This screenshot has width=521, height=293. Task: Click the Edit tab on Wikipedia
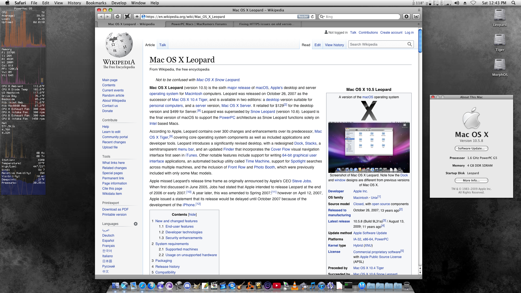pyautogui.click(x=317, y=45)
